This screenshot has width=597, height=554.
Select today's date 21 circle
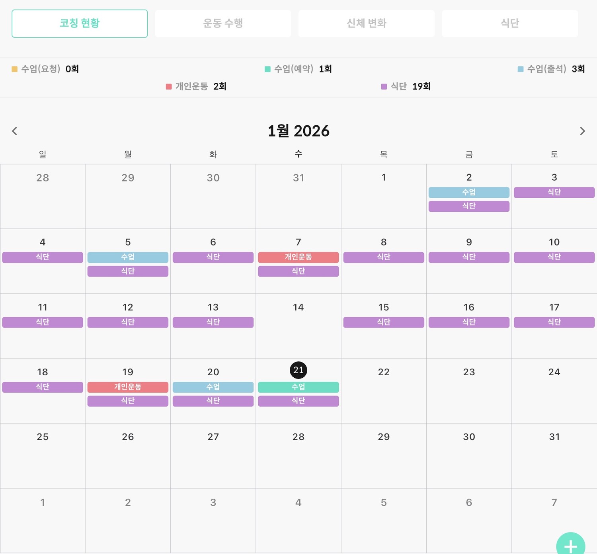click(298, 370)
